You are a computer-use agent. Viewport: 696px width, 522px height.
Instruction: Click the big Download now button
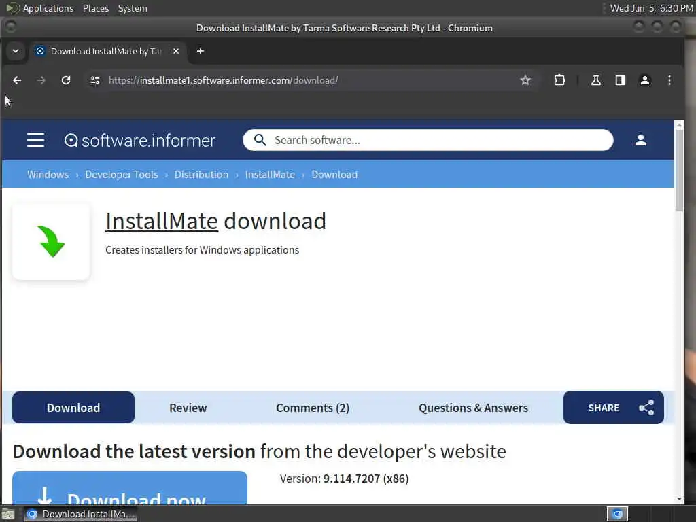click(130, 488)
